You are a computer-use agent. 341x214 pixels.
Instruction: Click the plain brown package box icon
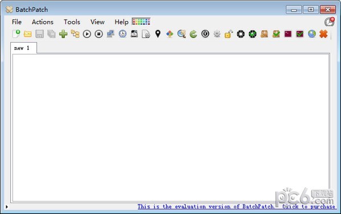click(264, 34)
